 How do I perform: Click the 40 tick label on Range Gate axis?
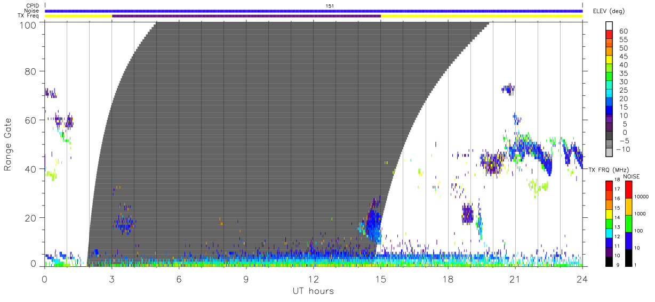click(31, 169)
